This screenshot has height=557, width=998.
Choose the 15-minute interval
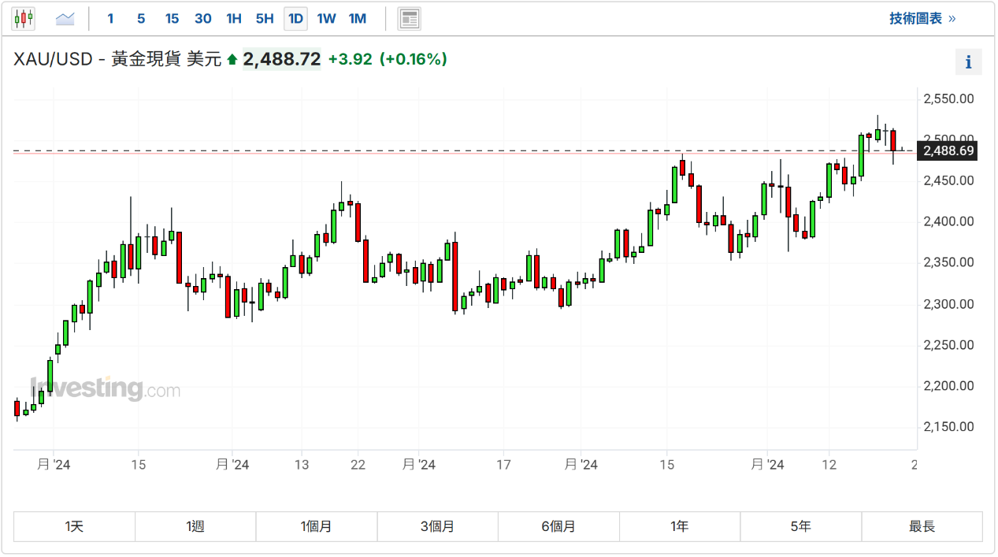pos(172,18)
